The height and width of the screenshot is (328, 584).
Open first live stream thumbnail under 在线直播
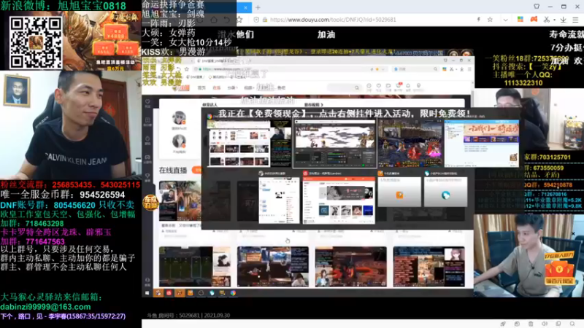pyautogui.click(x=180, y=201)
